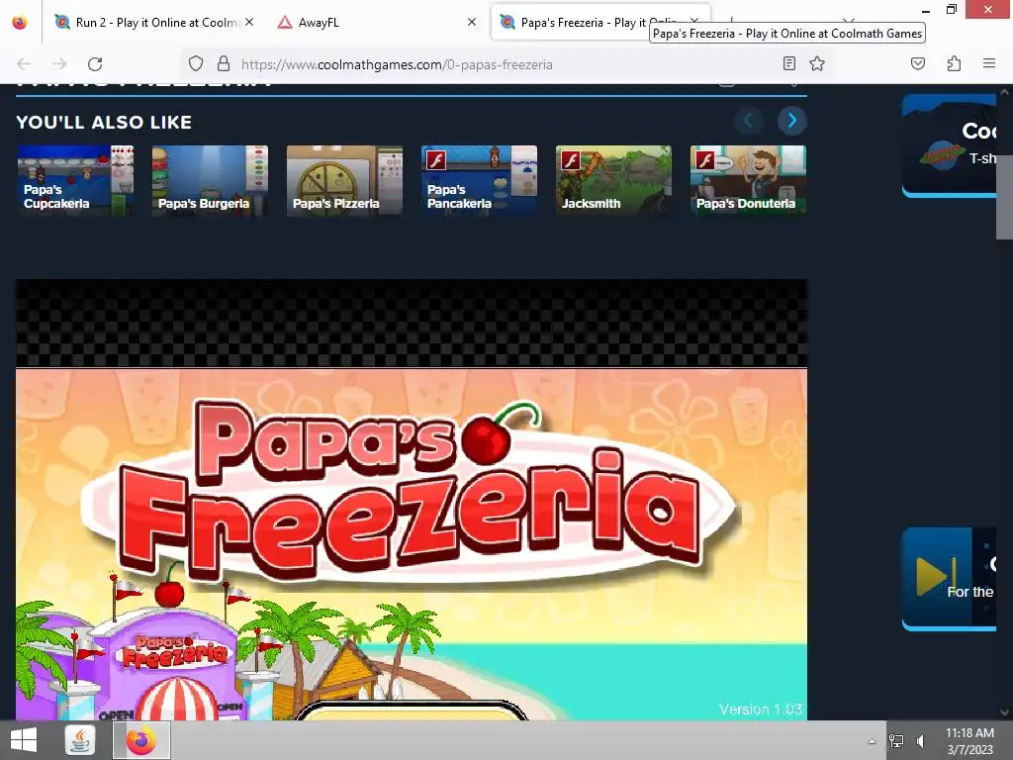This screenshot has width=1013, height=760.
Task: Open Firefox View icon in tab bar
Action: 20,23
